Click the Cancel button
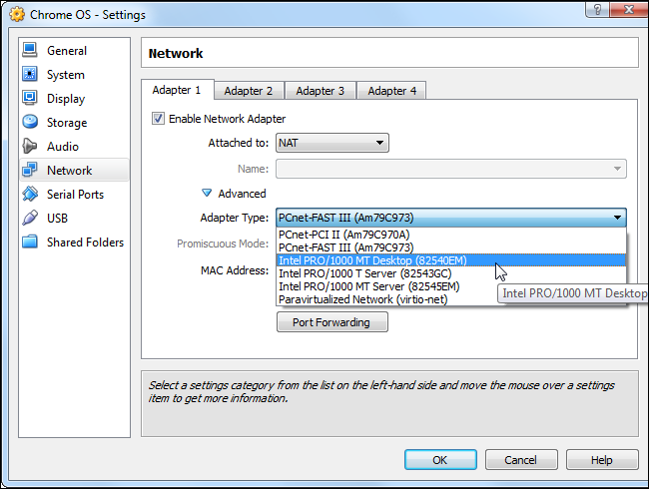649x489 pixels. pyautogui.click(x=521, y=460)
